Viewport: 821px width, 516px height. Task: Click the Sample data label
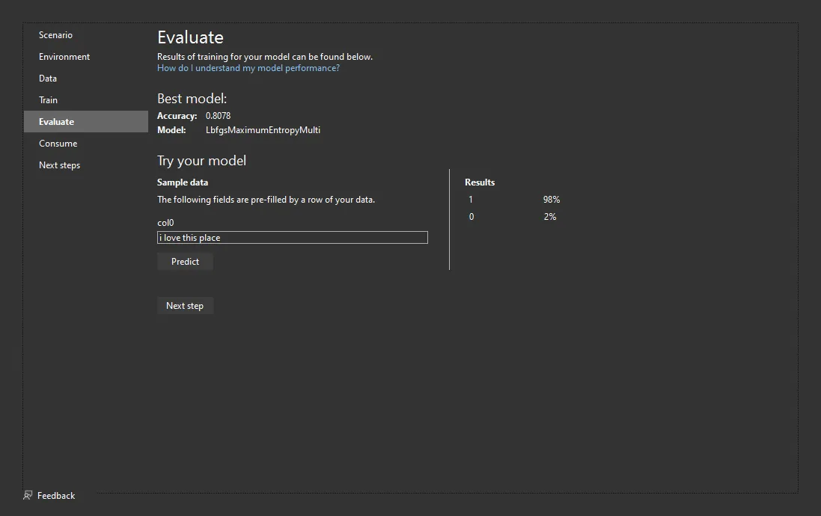[183, 182]
